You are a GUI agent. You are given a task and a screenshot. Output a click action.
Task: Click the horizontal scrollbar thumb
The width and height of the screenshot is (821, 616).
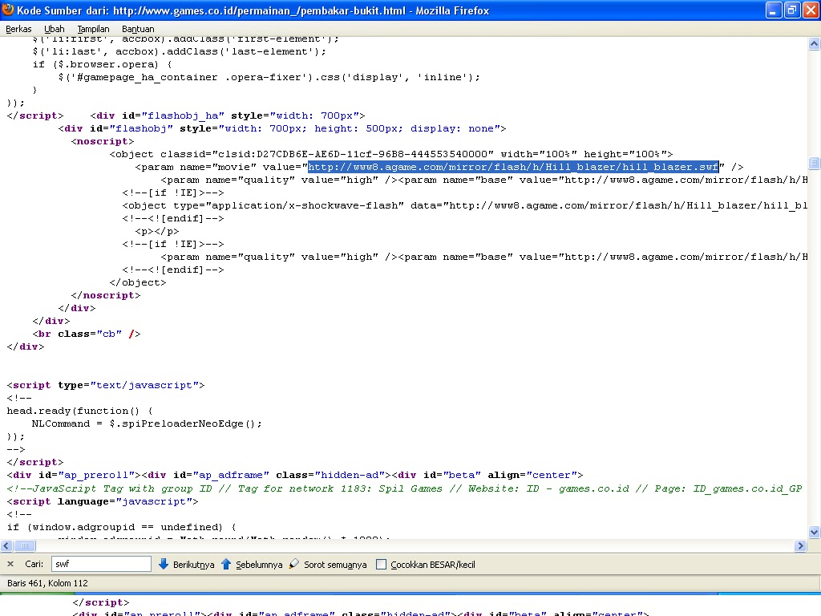25,545
